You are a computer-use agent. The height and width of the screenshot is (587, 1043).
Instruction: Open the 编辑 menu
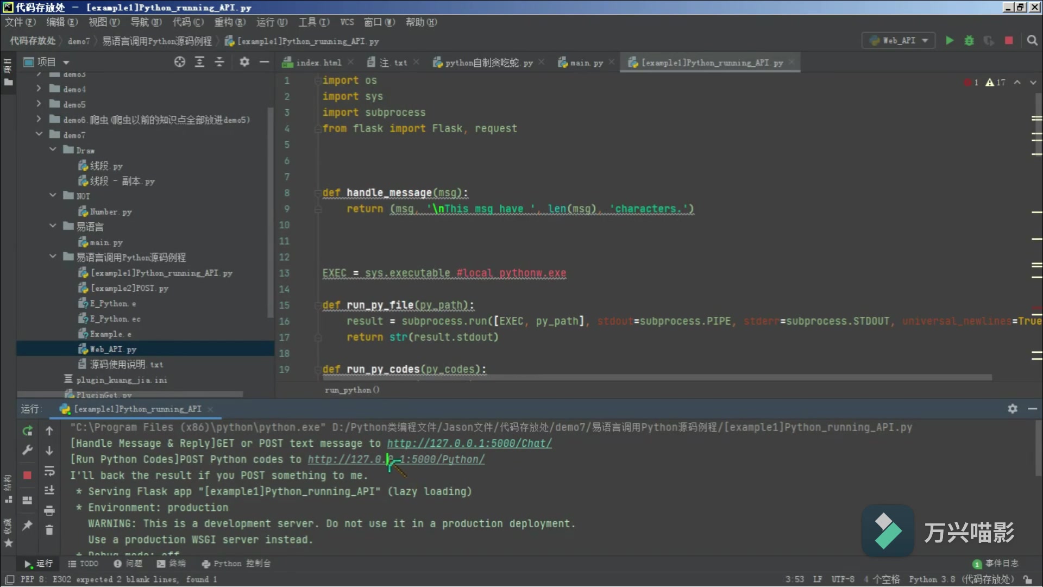[62, 22]
